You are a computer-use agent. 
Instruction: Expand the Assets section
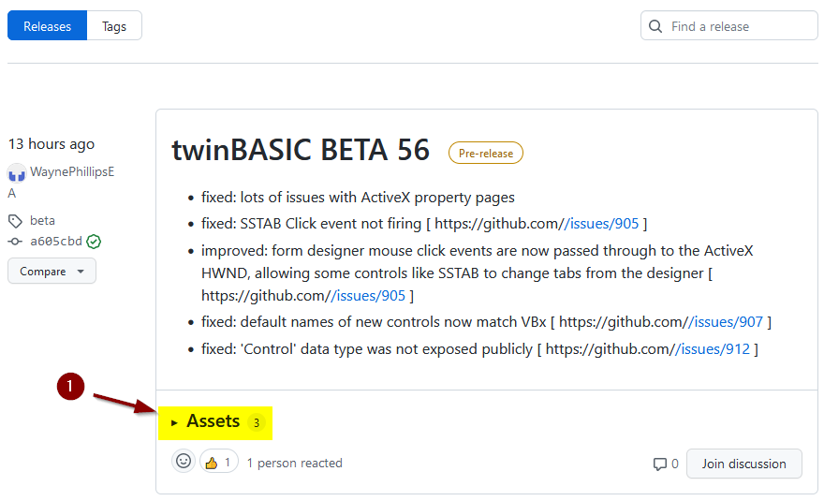click(x=214, y=422)
